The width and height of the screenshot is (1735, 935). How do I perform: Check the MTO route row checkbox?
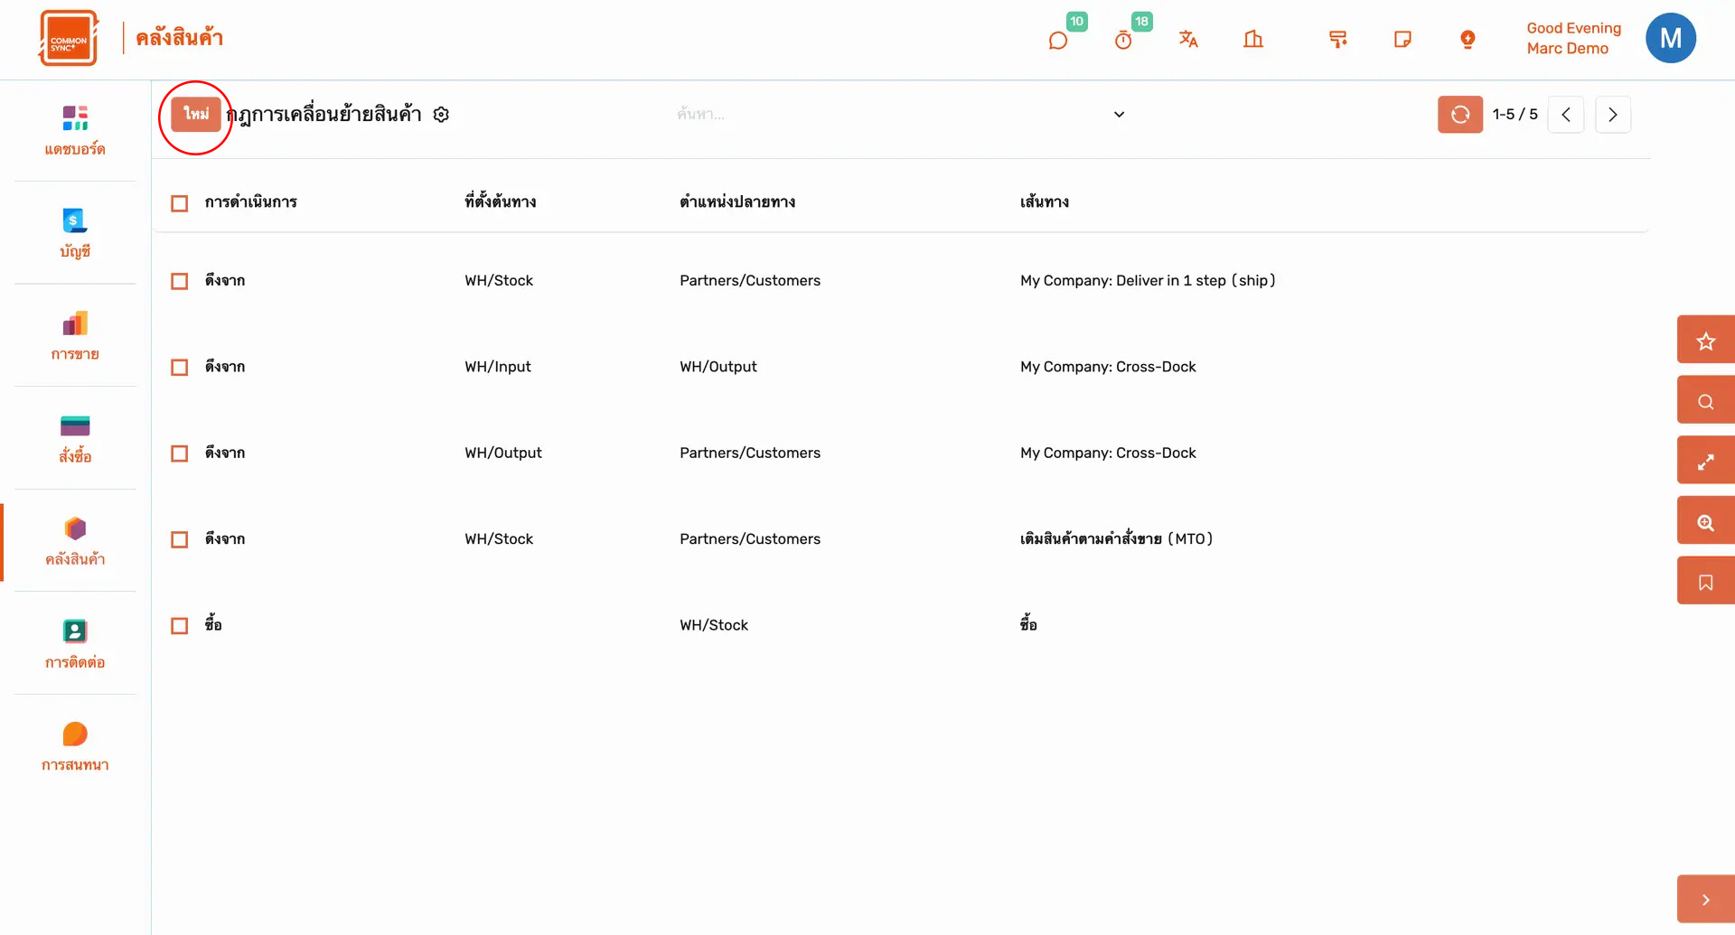tap(180, 539)
